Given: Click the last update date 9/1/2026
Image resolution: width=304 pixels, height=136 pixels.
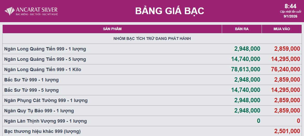Looking at the screenshot, I should pos(290,16).
